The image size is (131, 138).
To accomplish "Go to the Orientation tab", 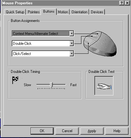I will pyautogui.click(x=80, y=12).
